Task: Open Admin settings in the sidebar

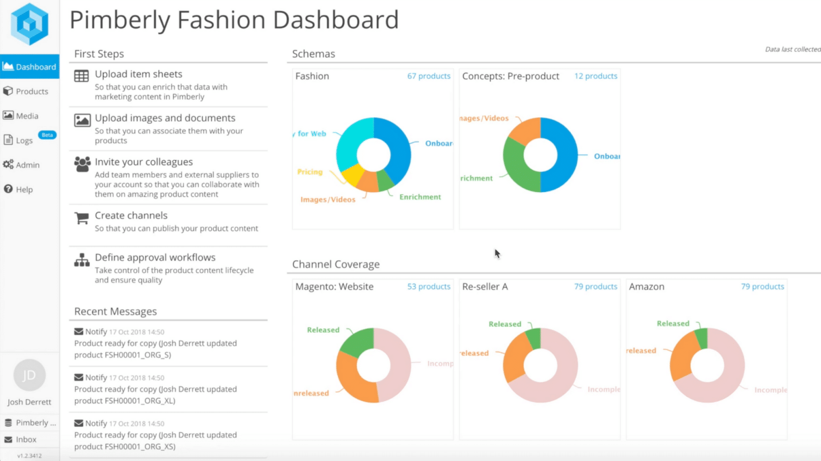Action: coord(29,165)
